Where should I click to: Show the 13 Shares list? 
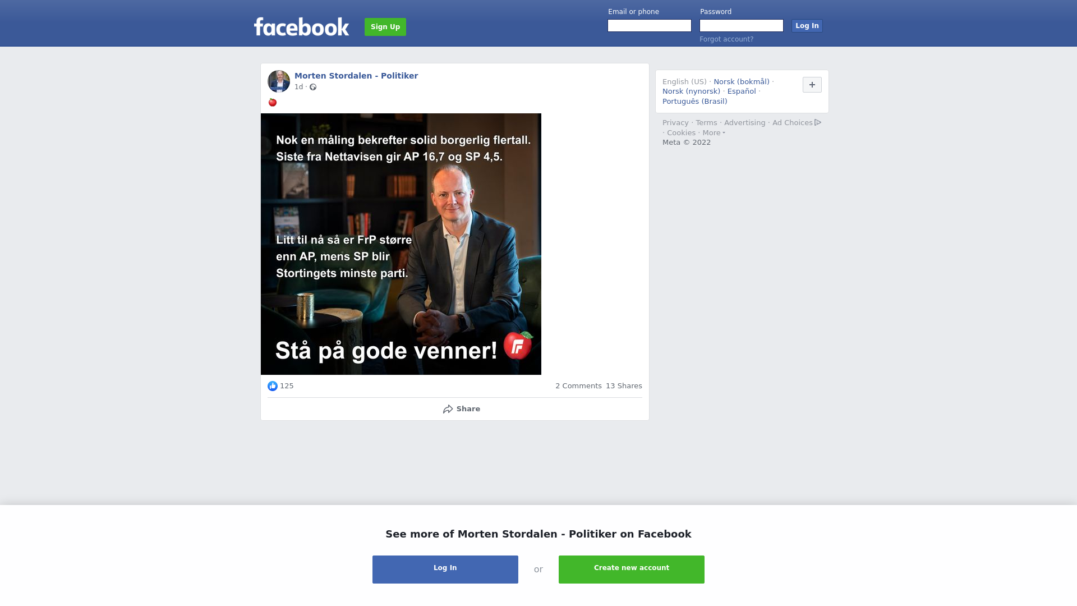(x=624, y=386)
